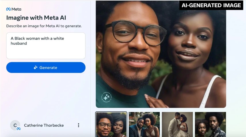Viewport: 246px width, 137px height.
Task: Click the "AI-GENERATED IMAGE" label banner
Action: (x=211, y=5)
